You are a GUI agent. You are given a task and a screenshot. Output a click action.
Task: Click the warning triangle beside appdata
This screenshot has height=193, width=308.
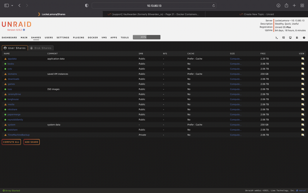click(x=5, y=59)
